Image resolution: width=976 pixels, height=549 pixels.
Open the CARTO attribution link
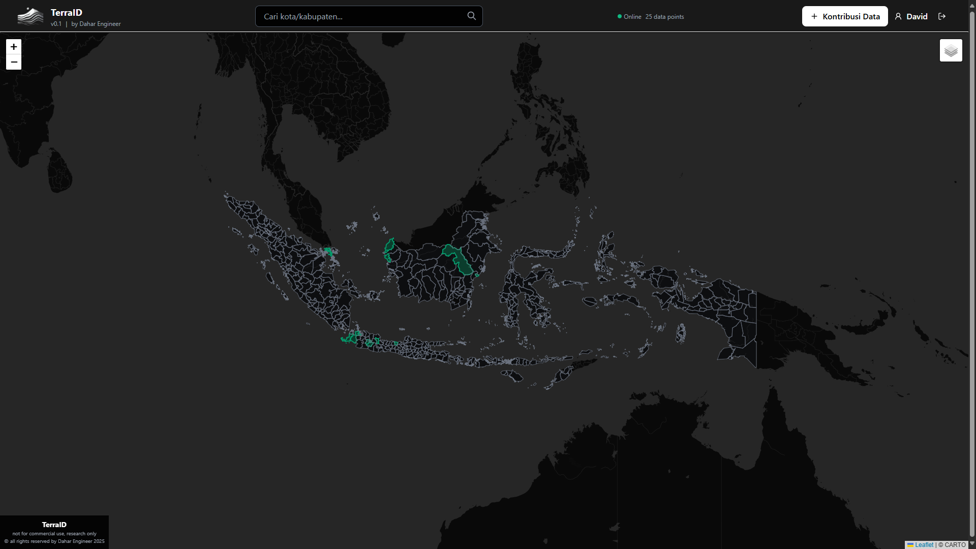point(955,544)
